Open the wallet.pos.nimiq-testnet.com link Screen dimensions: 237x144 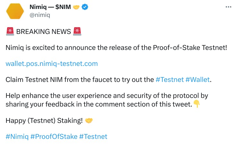click(52, 63)
